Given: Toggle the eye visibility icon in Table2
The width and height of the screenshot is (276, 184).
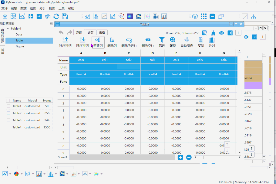Looking at the screenshot, I should [x=222, y=33].
